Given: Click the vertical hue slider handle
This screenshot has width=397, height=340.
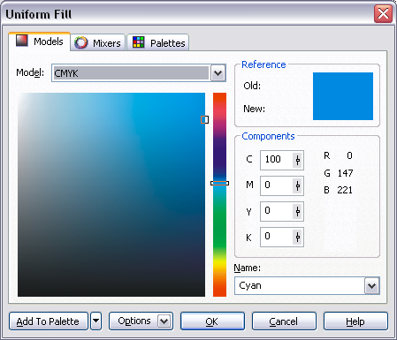Looking at the screenshot, I should pos(219,183).
